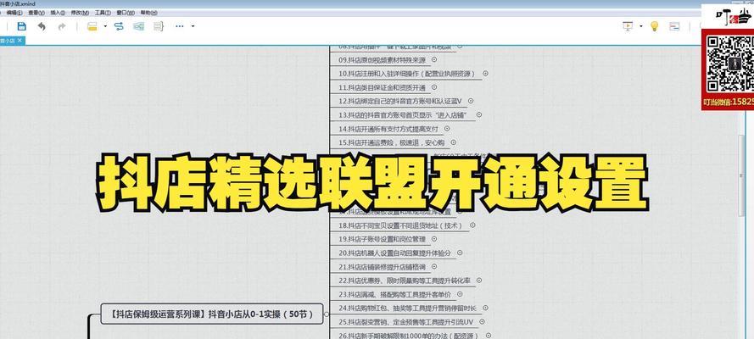Select topic 11.抖店类目保证金和资质开通
Image resolution: width=754 pixels, height=339 pixels.
point(383,87)
